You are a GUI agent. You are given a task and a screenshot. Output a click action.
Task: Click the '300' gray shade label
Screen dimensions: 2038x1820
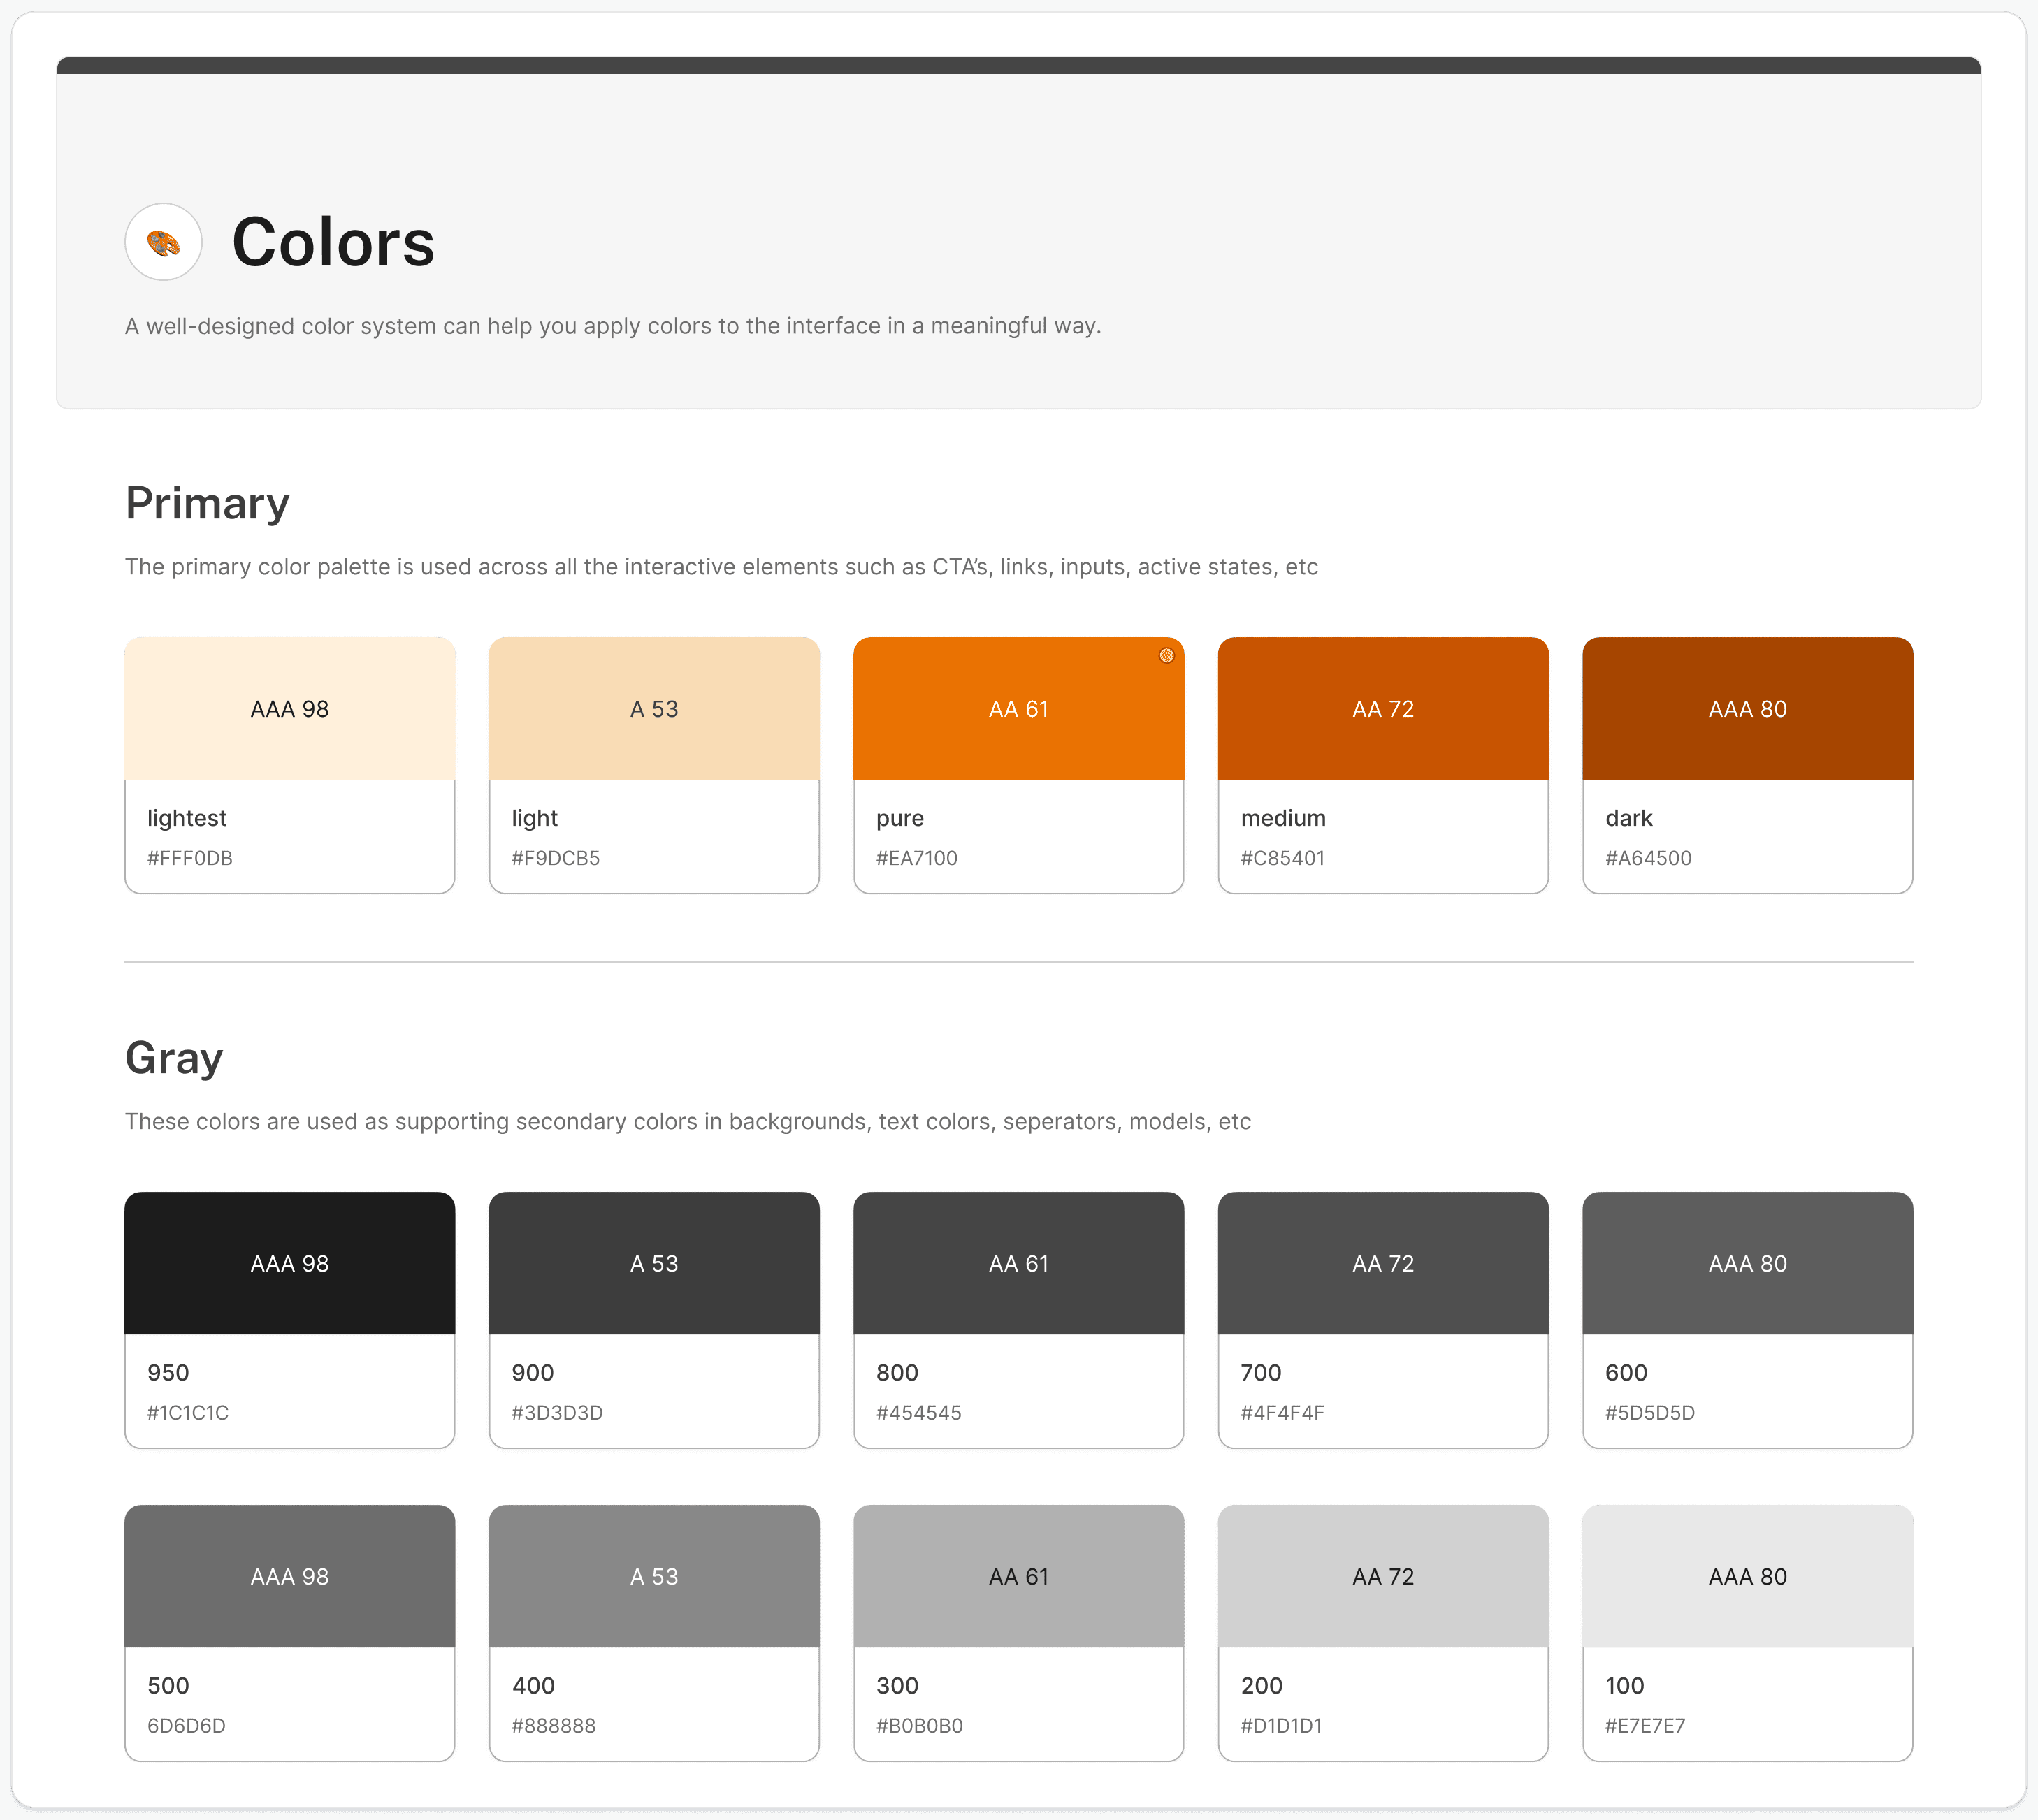[x=897, y=1686]
